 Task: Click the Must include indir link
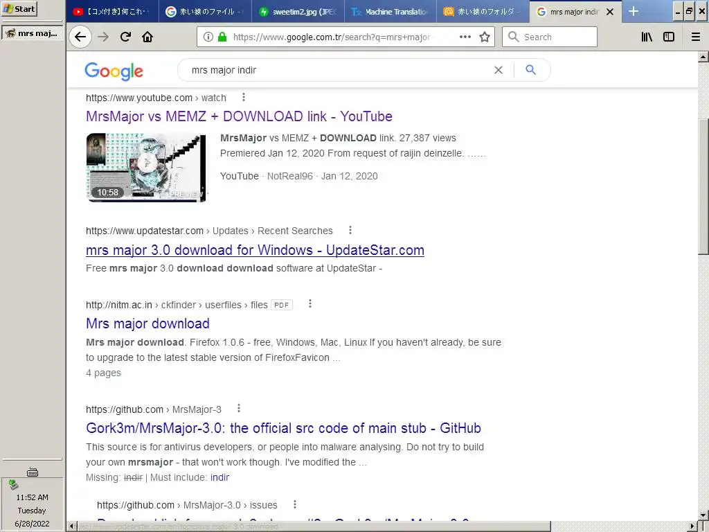tap(219, 477)
